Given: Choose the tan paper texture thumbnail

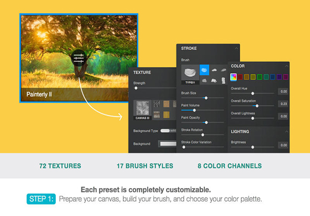Looking at the screenshot, I should tap(166, 104).
